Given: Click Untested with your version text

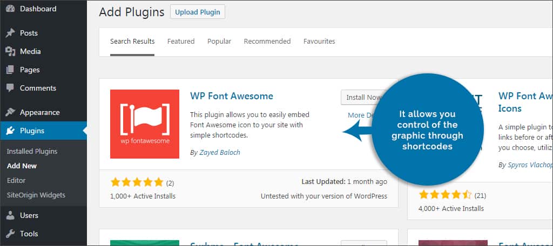Looking at the screenshot, I should [x=324, y=196].
